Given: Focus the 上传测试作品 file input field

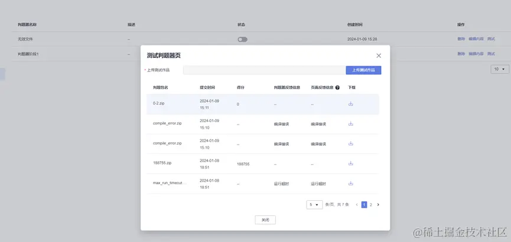Looking at the screenshot, I should click(264, 70).
